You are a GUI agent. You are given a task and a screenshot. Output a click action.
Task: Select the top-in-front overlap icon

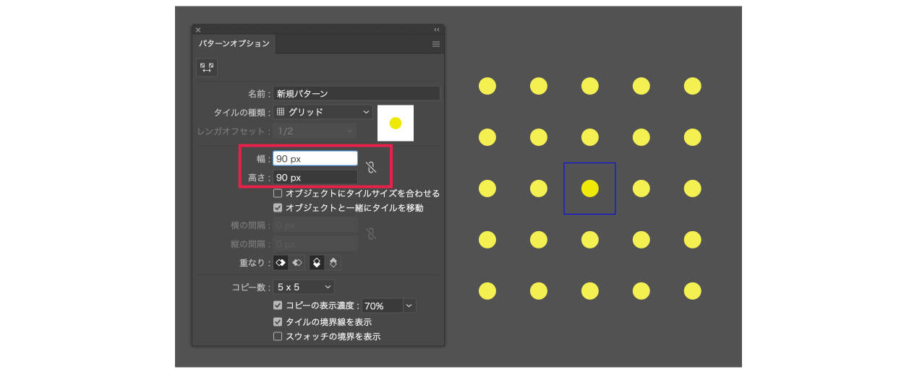click(317, 263)
